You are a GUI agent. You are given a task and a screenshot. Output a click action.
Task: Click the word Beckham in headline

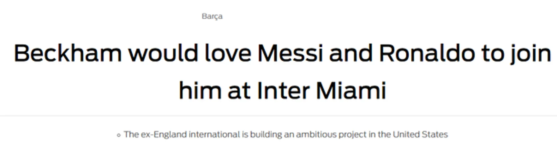pos(68,53)
